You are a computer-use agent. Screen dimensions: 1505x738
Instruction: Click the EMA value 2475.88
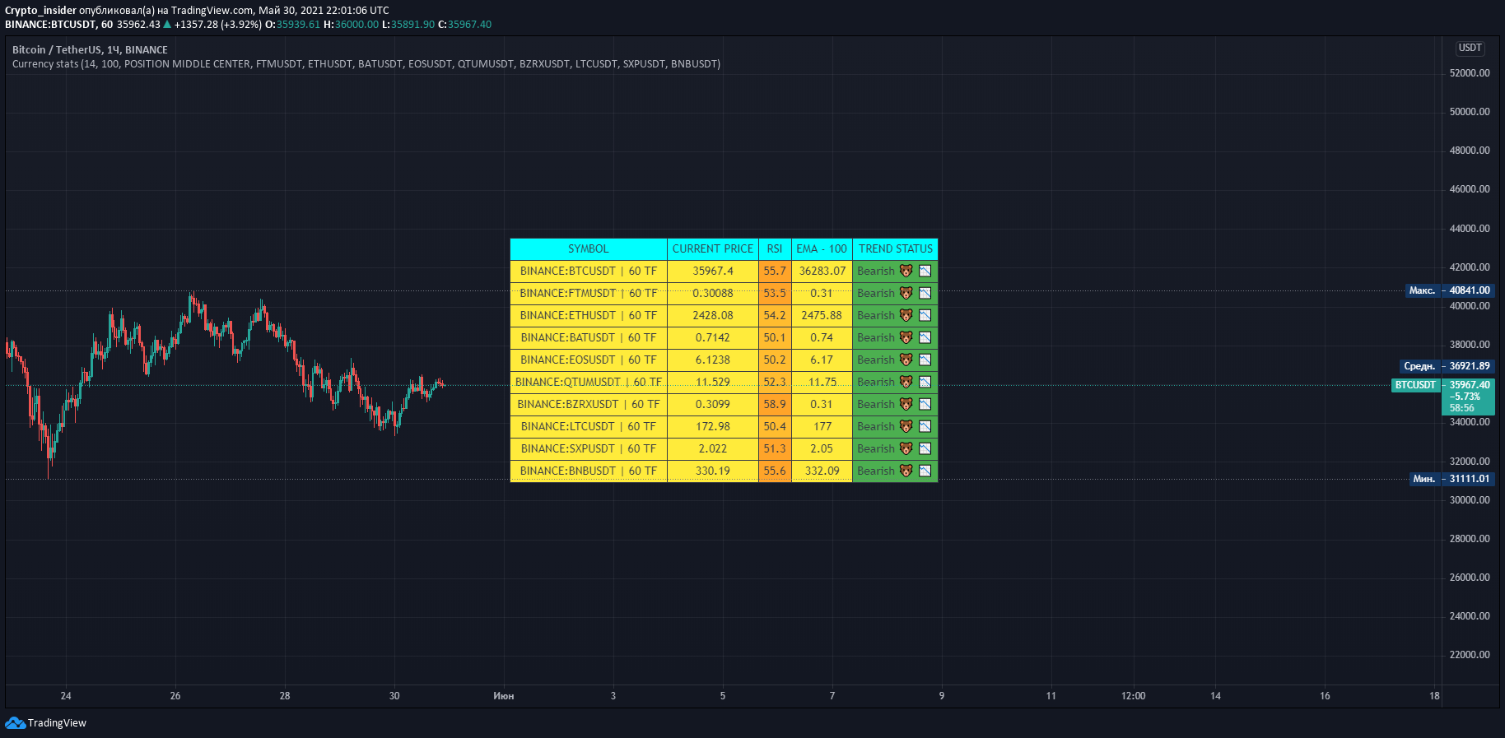(822, 315)
